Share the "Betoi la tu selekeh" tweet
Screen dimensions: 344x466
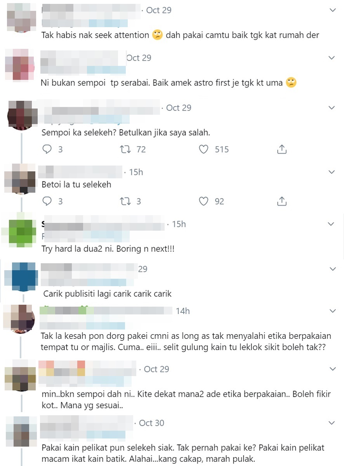click(282, 201)
